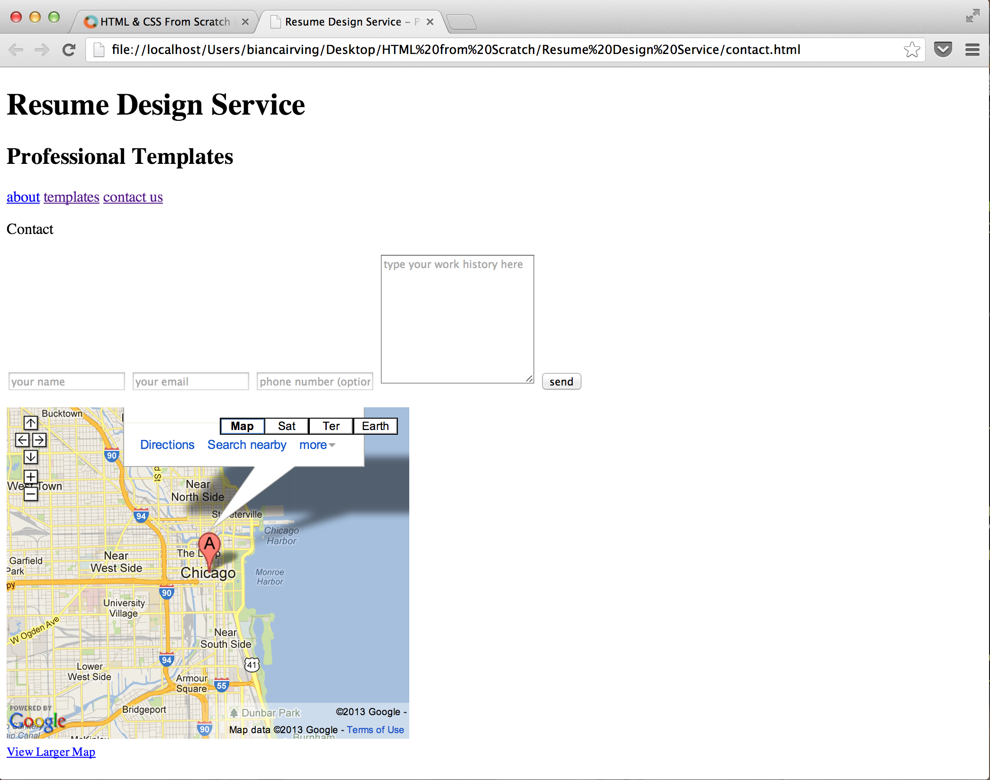Click the Resume Design Service heading
This screenshot has width=990, height=780.
[156, 105]
